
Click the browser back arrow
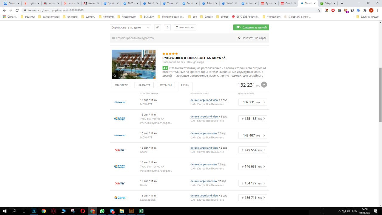[x=4, y=10]
